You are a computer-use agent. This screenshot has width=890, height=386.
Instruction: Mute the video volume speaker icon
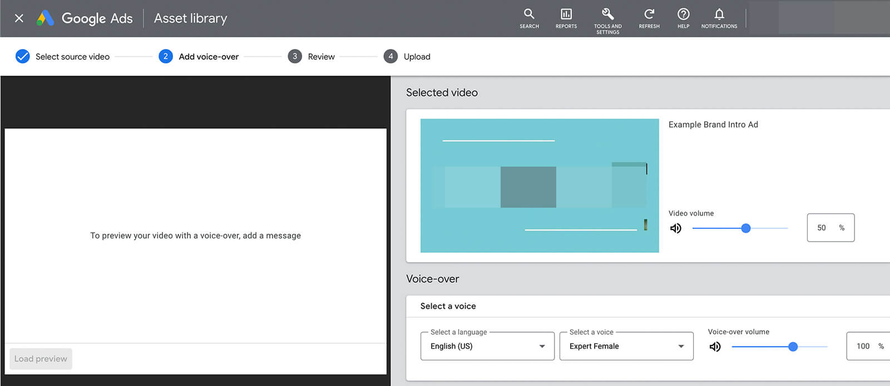point(676,228)
